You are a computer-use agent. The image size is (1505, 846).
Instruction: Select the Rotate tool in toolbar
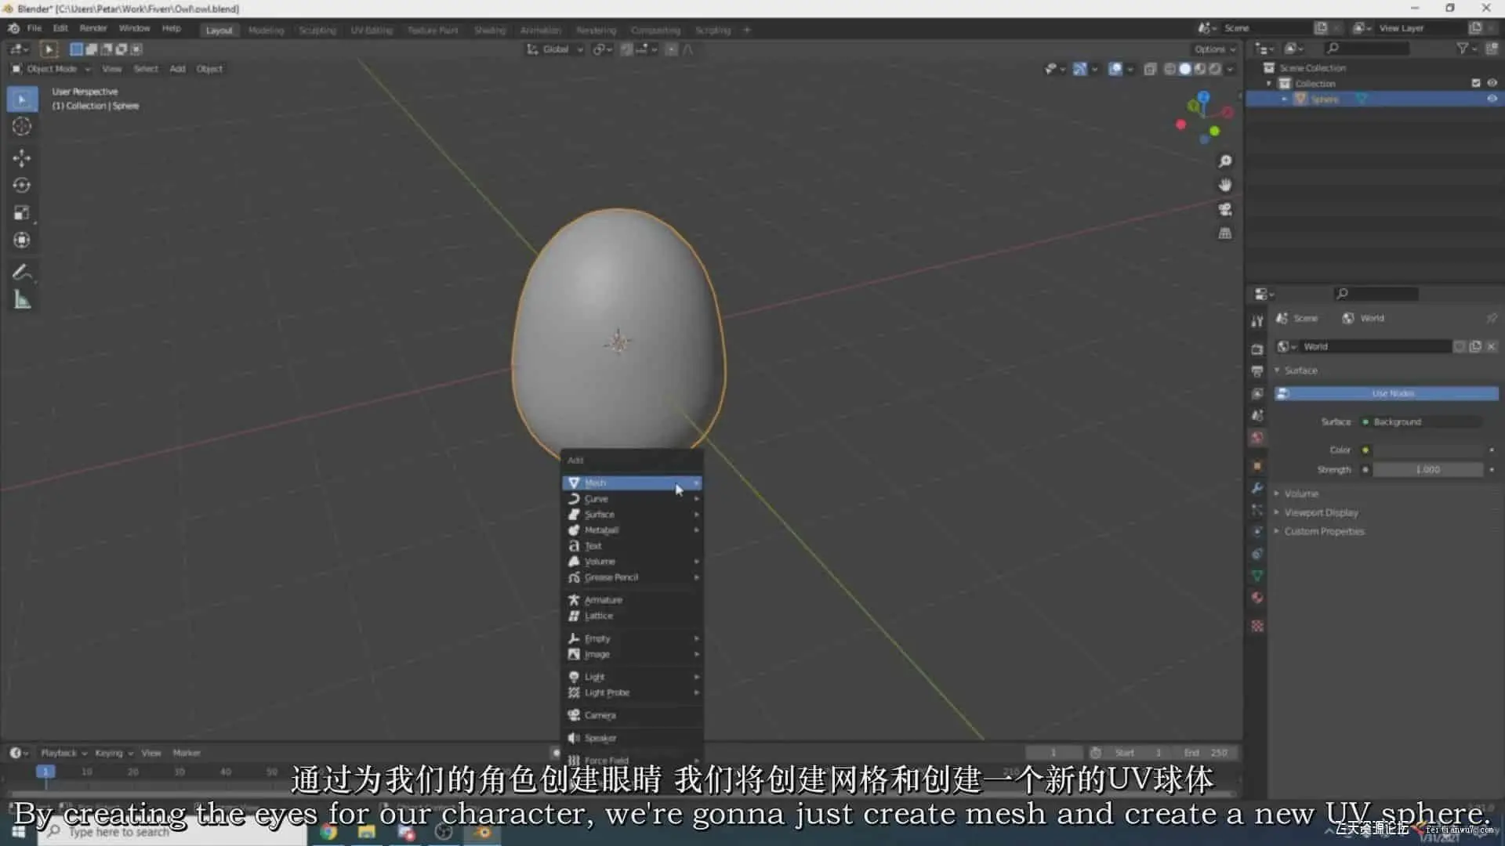pos(22,186)
